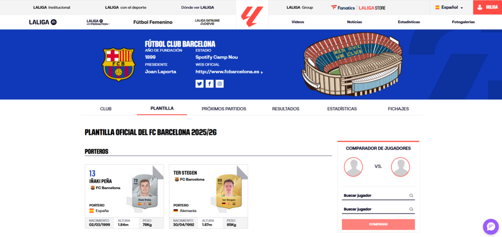The image size is (502, 237).
Task: Switch to the Próximos Partidos tab
Action: [x=224, y=109]
